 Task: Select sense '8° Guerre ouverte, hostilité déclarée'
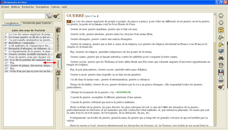pos(28,54)
